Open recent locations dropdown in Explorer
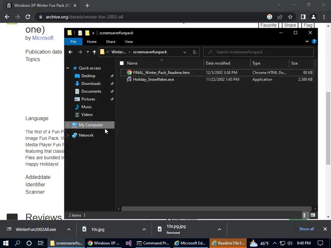The image size is (331, 248). click(88, 52)
